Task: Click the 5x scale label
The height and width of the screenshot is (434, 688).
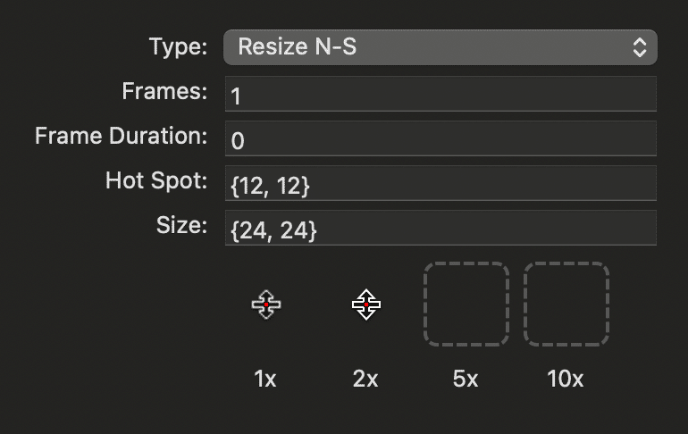Action: [x=466, y=379]
